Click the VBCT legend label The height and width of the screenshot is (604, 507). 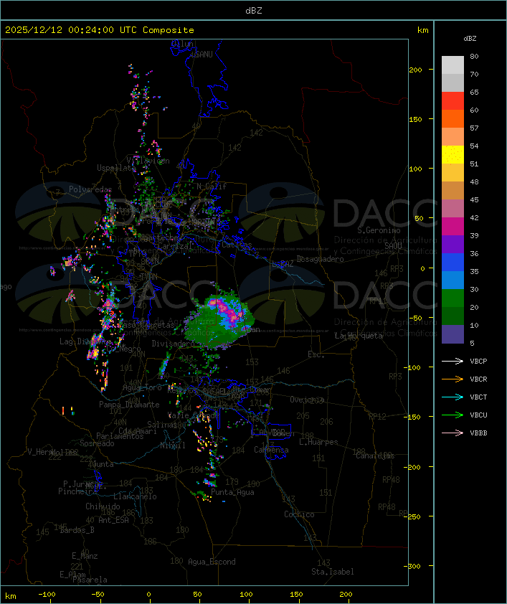478,397
